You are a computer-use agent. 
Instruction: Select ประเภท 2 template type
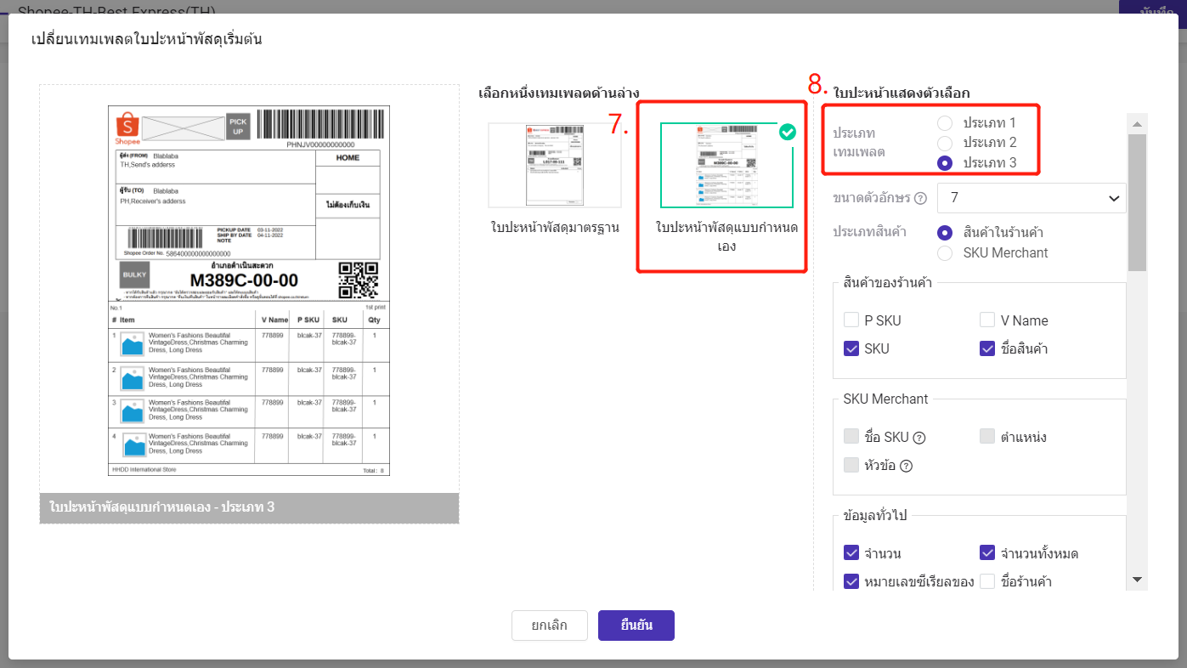[945, 143]
